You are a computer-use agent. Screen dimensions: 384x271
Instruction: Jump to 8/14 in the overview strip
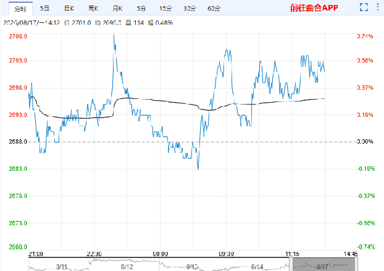coord(257,267)
